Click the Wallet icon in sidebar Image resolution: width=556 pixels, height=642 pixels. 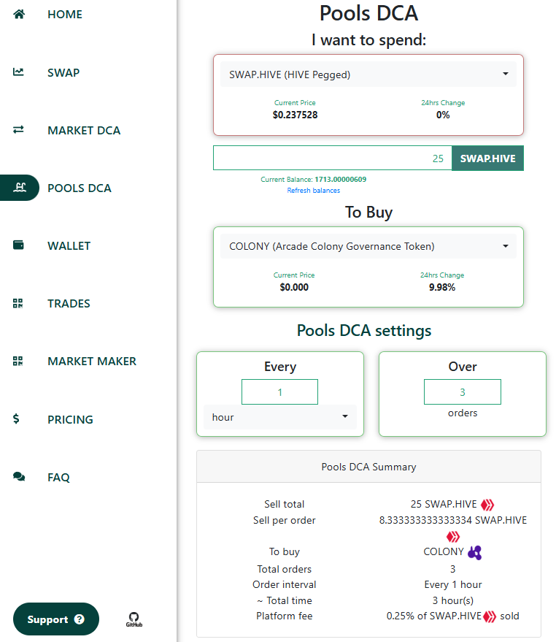18,245
